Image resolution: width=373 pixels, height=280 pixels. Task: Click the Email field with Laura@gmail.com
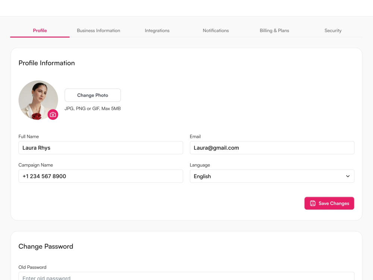272,147
